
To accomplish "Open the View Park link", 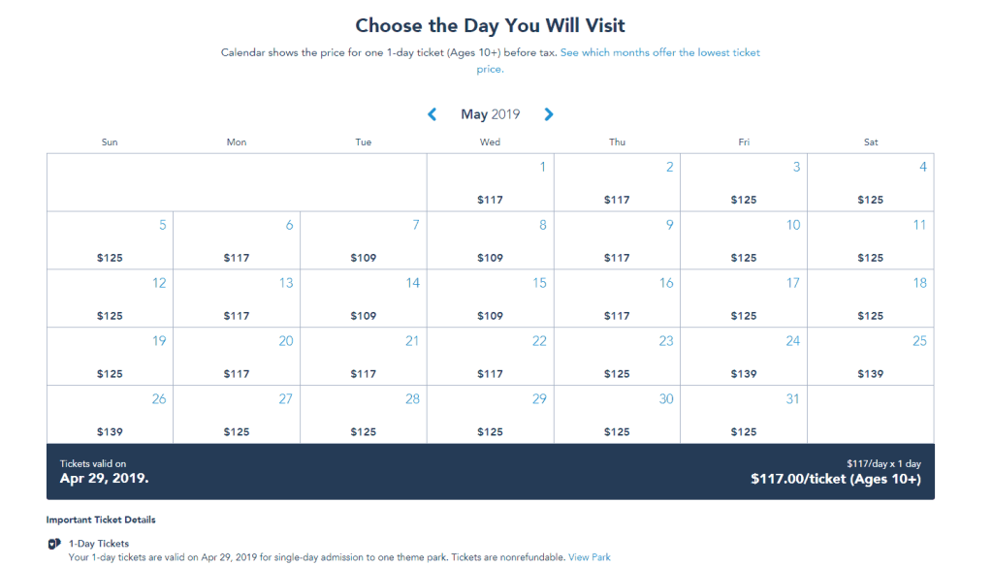I will coord(589,557).
